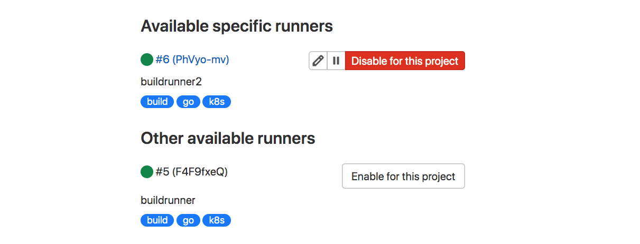This screenshot has width=640, height=244.
Task: Click the green status dot for runner #6
Action: point(147,60)
